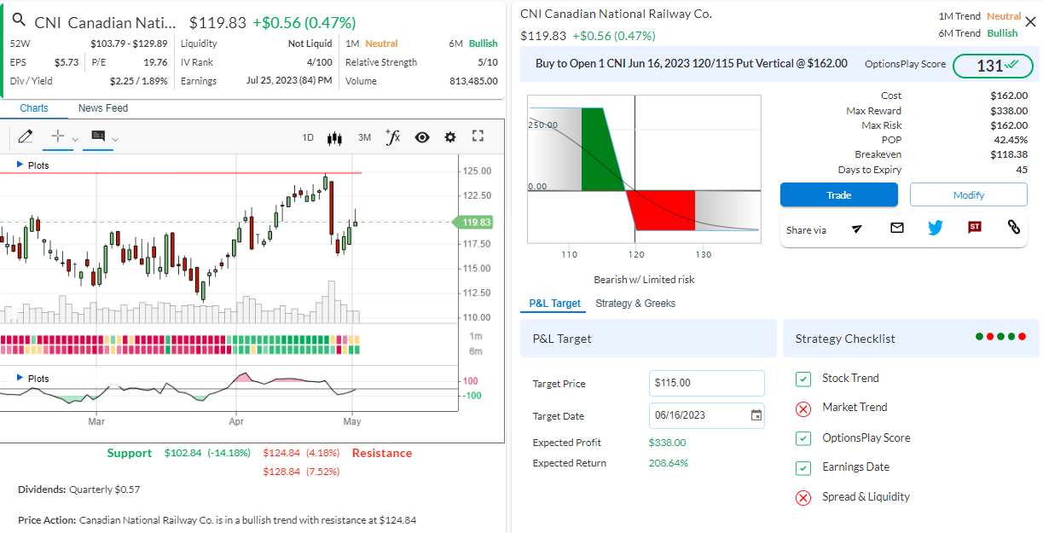Open the News Feed tab
This screenshot has height=533, width=1043.
click(103, 108)
